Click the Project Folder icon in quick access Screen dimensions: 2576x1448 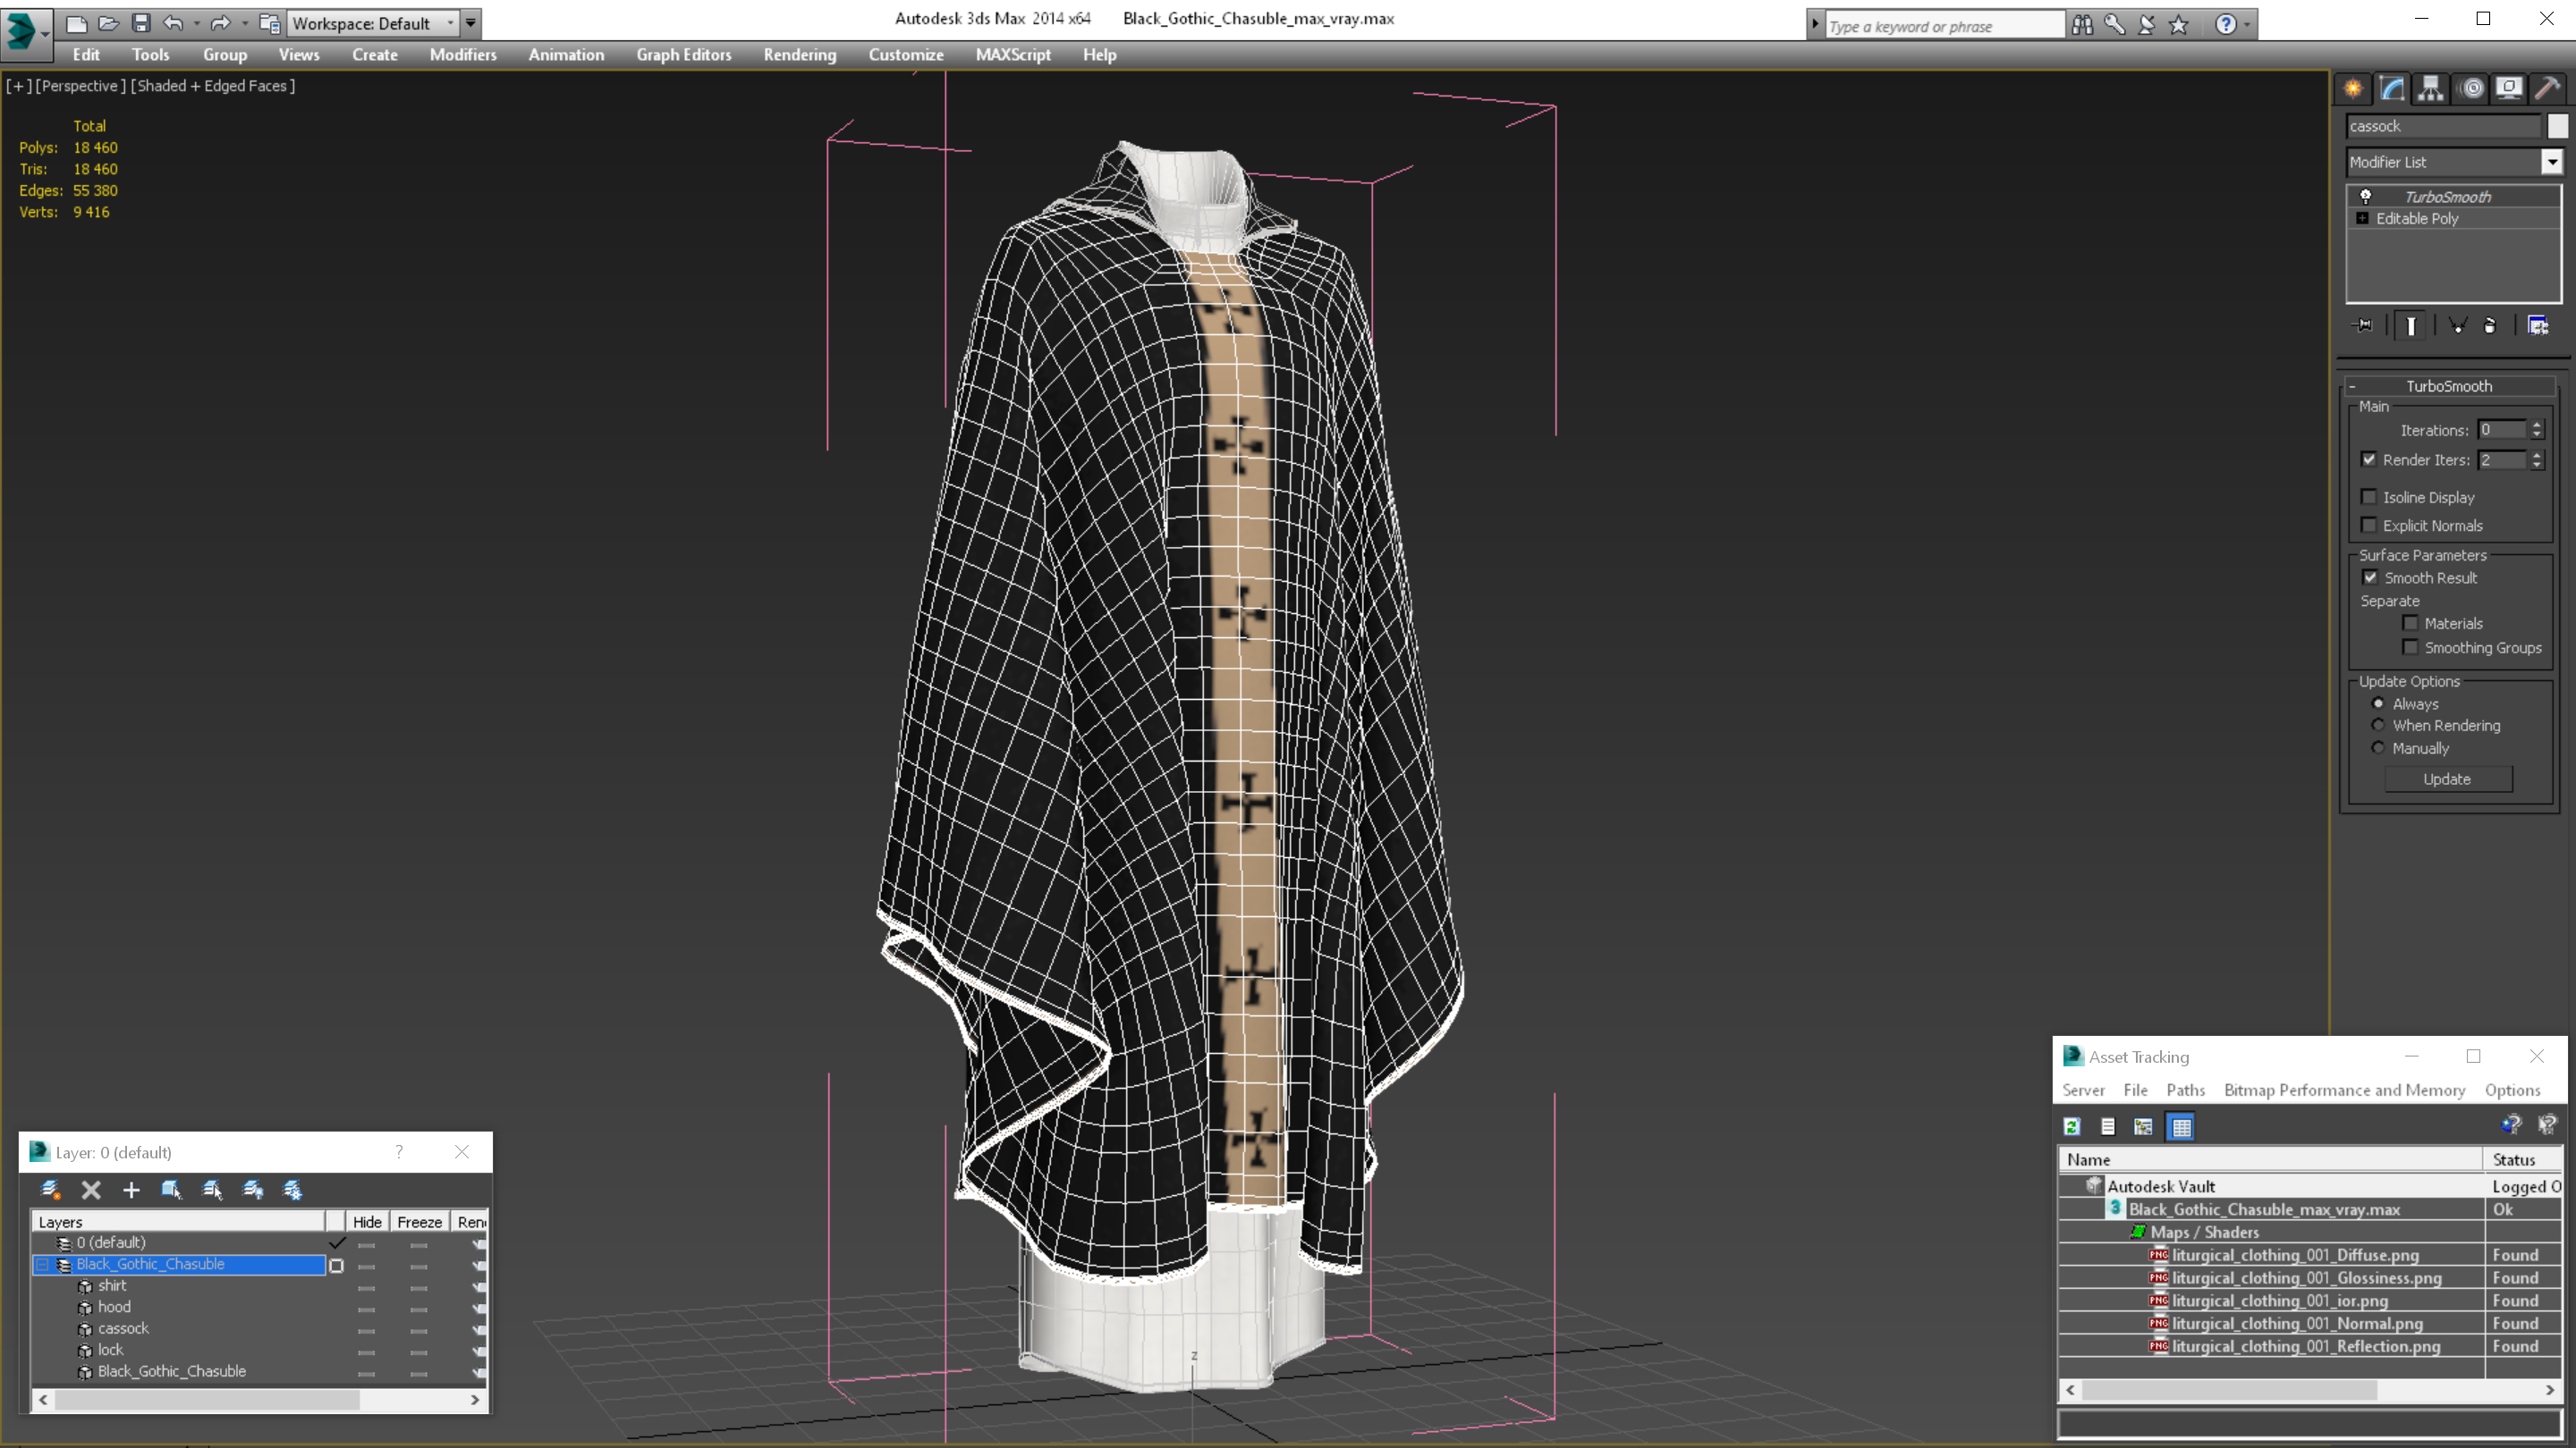pos(269,23)
